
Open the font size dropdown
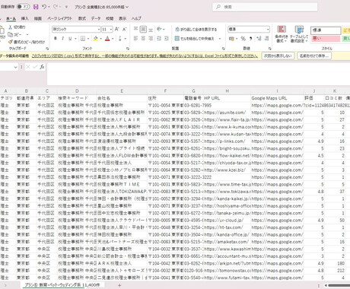(111, 30)
